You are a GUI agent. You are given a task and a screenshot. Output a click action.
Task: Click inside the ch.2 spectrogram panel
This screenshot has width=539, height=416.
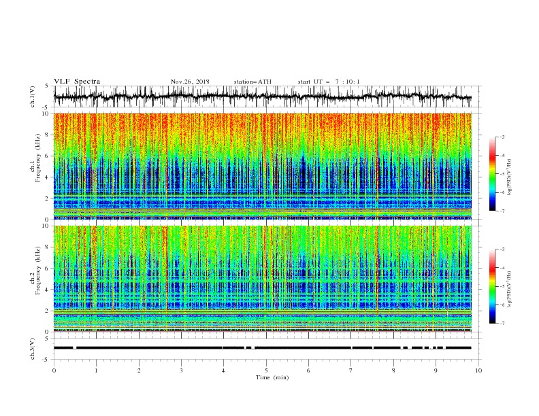click(263, 279)
